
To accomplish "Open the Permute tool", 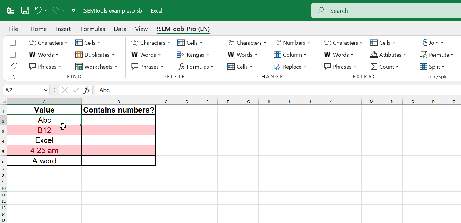I will click(437, 55).
